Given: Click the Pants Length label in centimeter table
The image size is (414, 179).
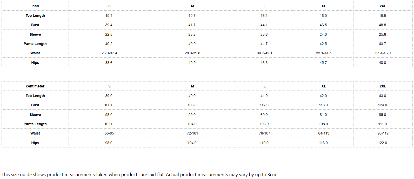Looking at the screenshot, I should (35, 124).
